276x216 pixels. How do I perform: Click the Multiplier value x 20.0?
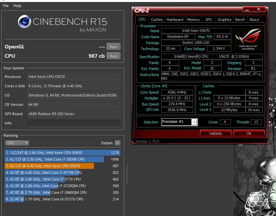(x=177, y=98)
